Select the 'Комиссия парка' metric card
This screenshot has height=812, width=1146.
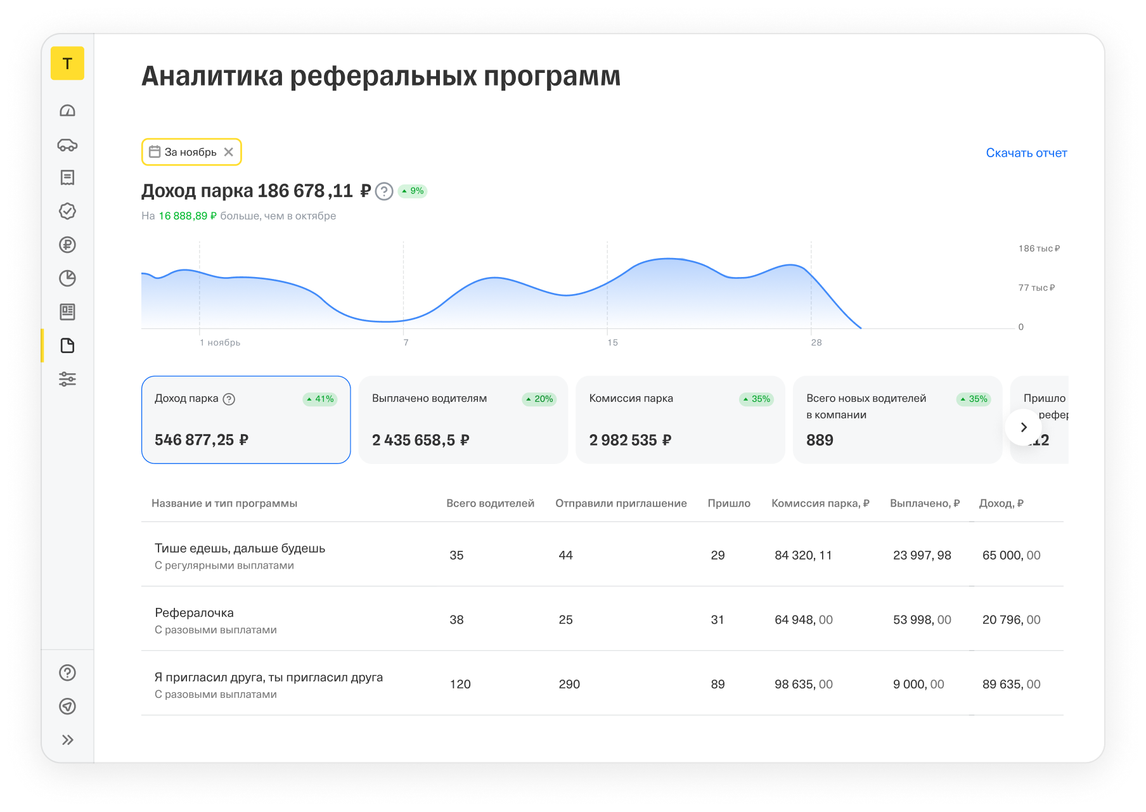tap(680, 420)
